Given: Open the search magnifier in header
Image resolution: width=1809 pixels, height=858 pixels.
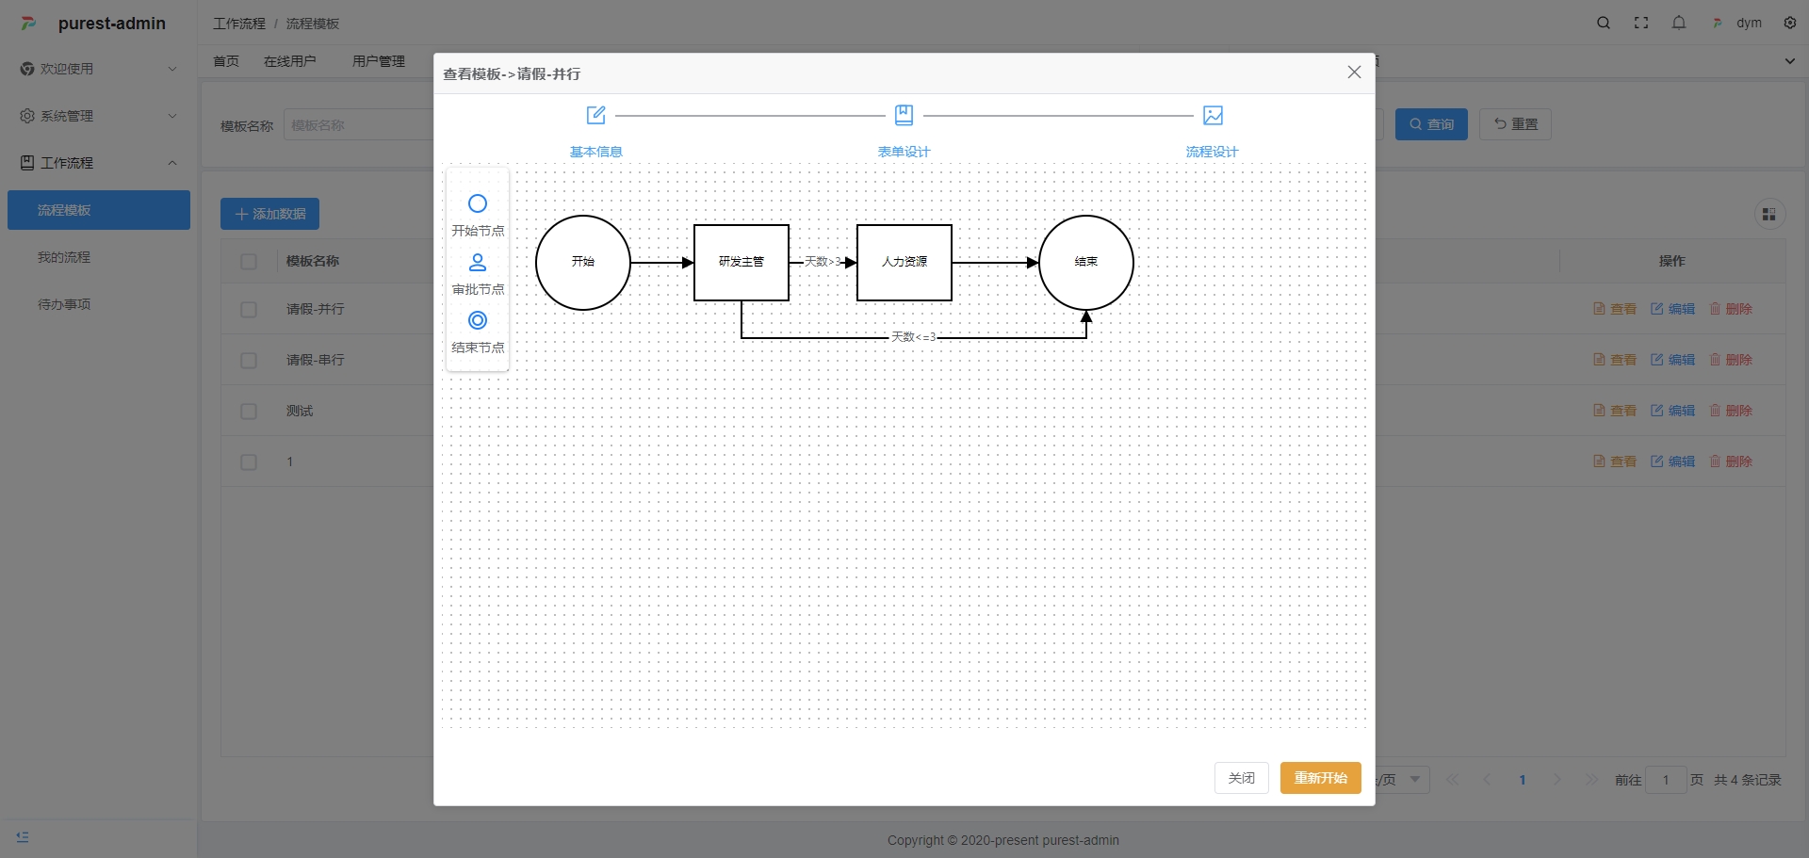Looking at the screenshot, I should pos(1604,23).
